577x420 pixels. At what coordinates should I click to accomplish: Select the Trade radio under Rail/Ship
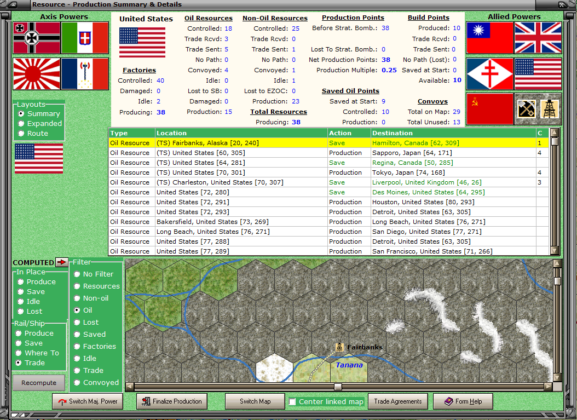(x=19, y=363)
